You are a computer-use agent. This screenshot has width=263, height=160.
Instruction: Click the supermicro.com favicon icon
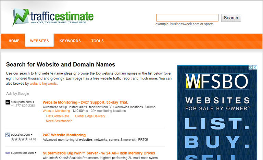point(8,153)
